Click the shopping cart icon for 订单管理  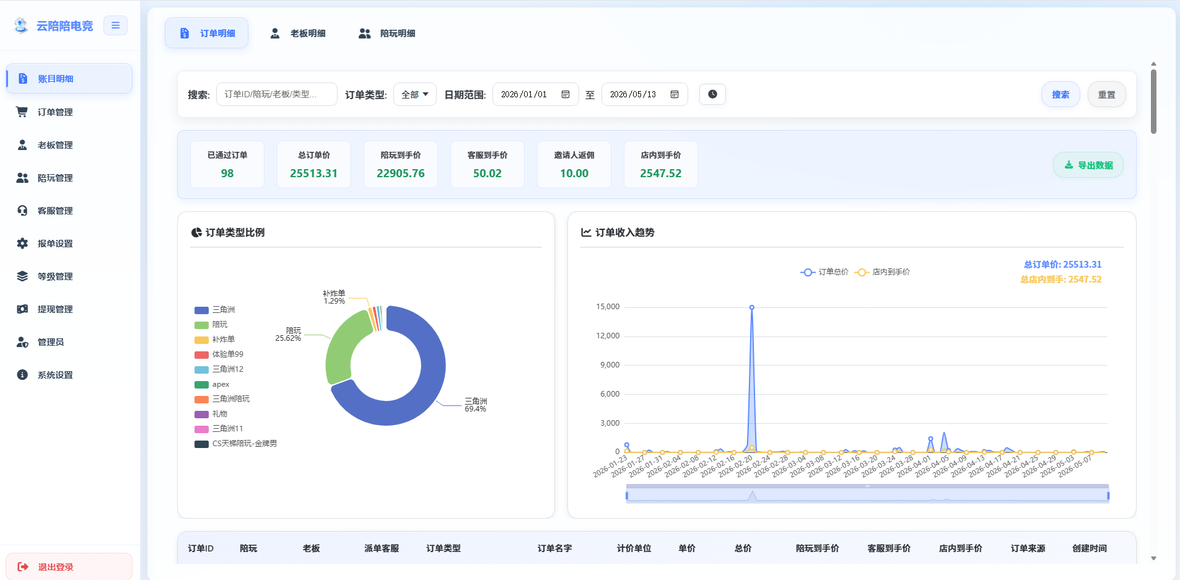point(22,112)
